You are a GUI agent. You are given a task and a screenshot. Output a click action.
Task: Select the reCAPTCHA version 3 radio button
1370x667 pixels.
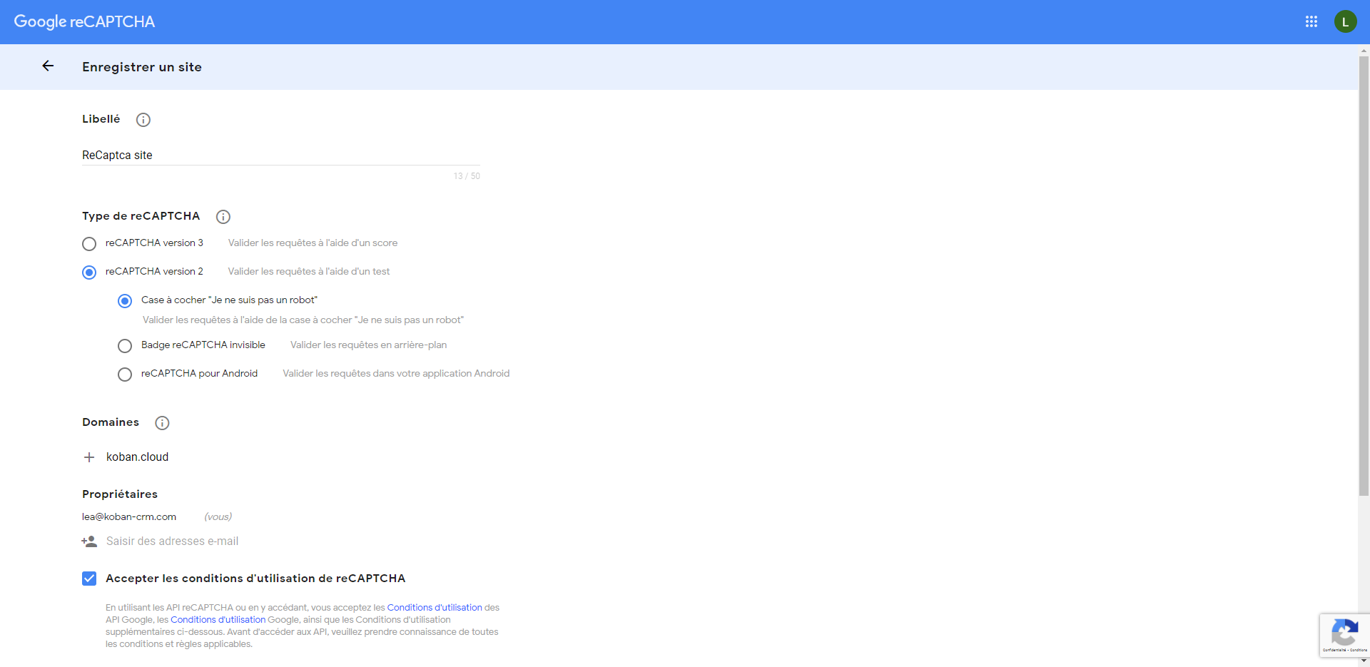click(89, 244)
